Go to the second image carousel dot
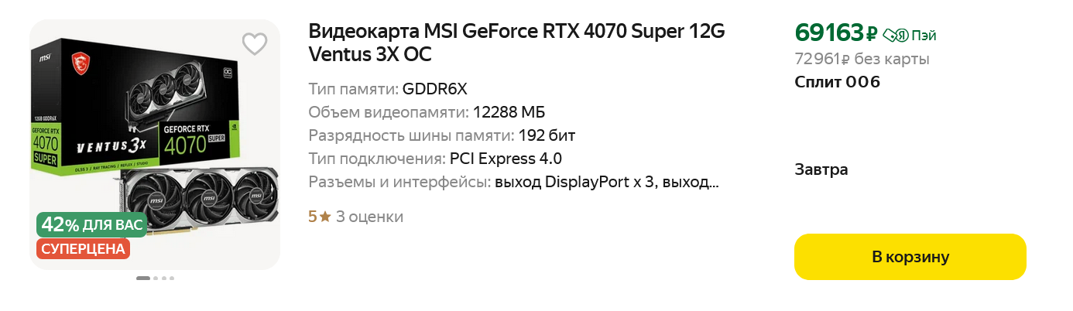Screen dimensions: 1073x311 tap(156, 278)
